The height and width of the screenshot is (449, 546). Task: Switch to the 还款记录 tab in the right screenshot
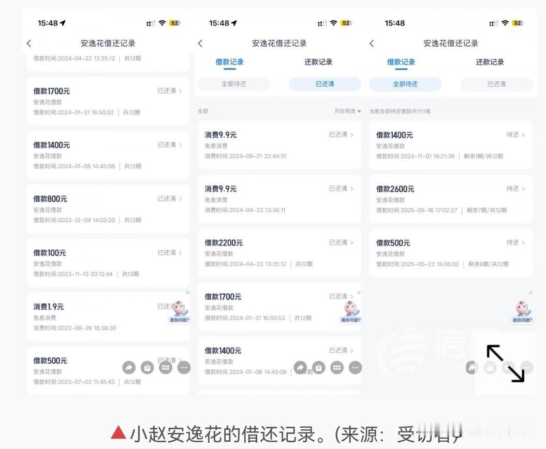coord(490,62)
